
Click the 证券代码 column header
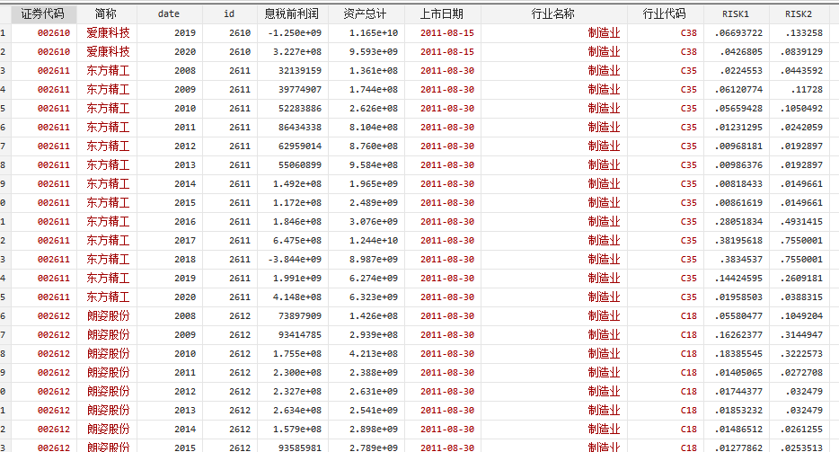[x=42, y=13]
